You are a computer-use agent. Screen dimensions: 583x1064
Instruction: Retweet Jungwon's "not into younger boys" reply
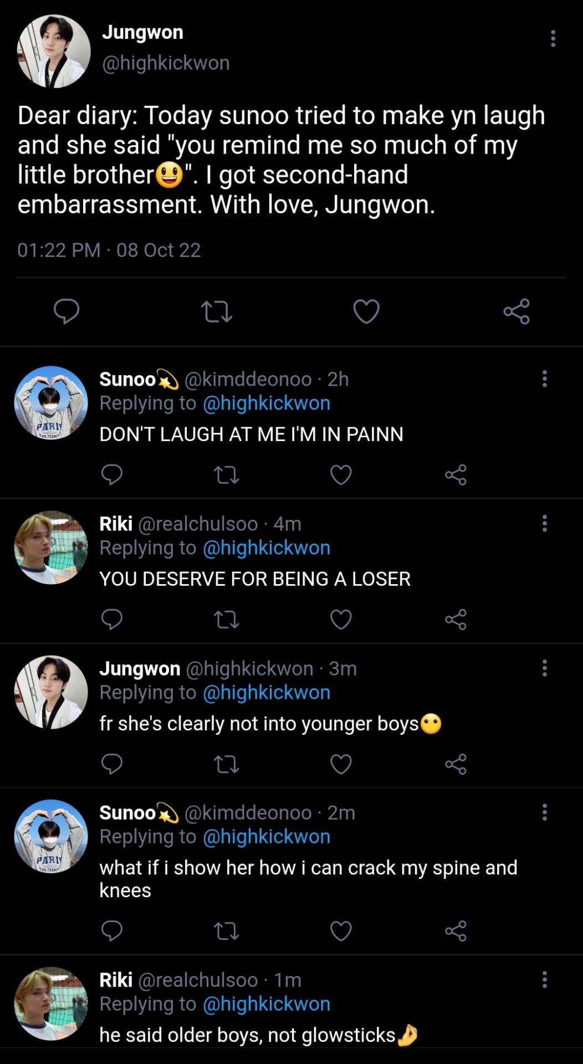pos(226,764)
